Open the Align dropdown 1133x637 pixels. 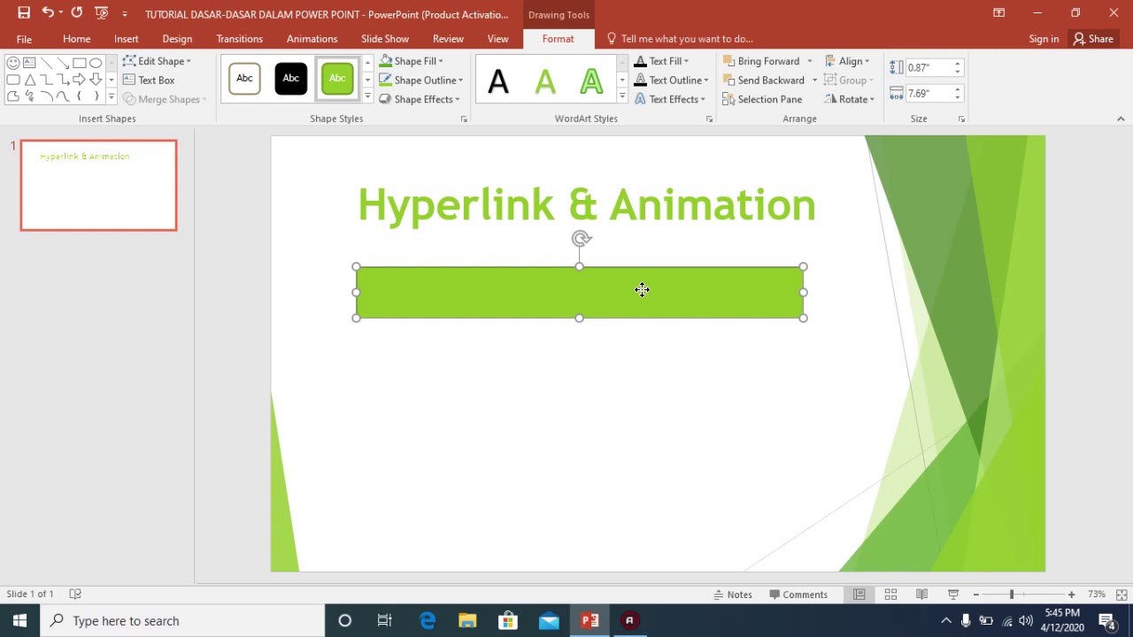(847, 61)
